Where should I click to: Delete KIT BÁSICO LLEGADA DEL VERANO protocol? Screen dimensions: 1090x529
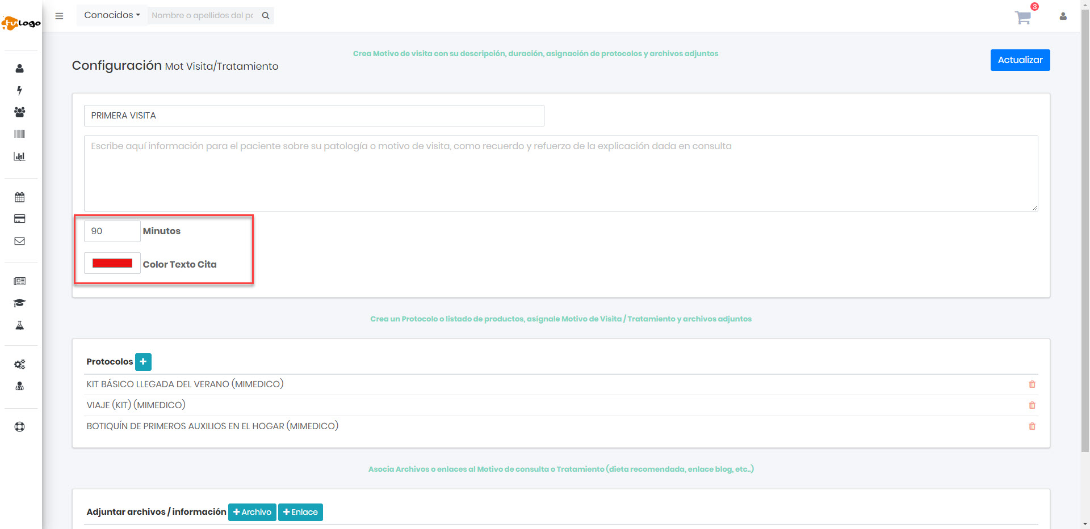[1032, 384]
